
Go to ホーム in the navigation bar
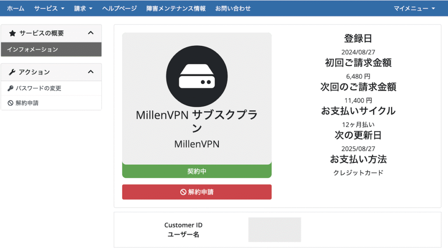coord(16,8)
